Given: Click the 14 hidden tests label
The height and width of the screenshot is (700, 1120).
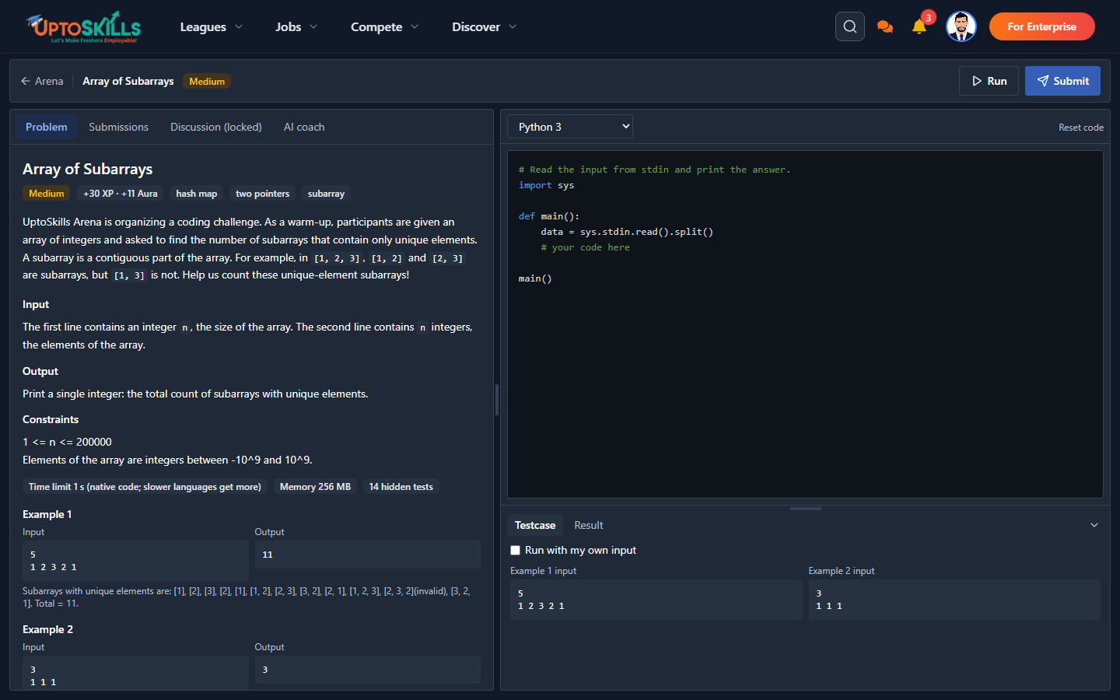Looking at the screenshot, I should [x=401, y=487].
